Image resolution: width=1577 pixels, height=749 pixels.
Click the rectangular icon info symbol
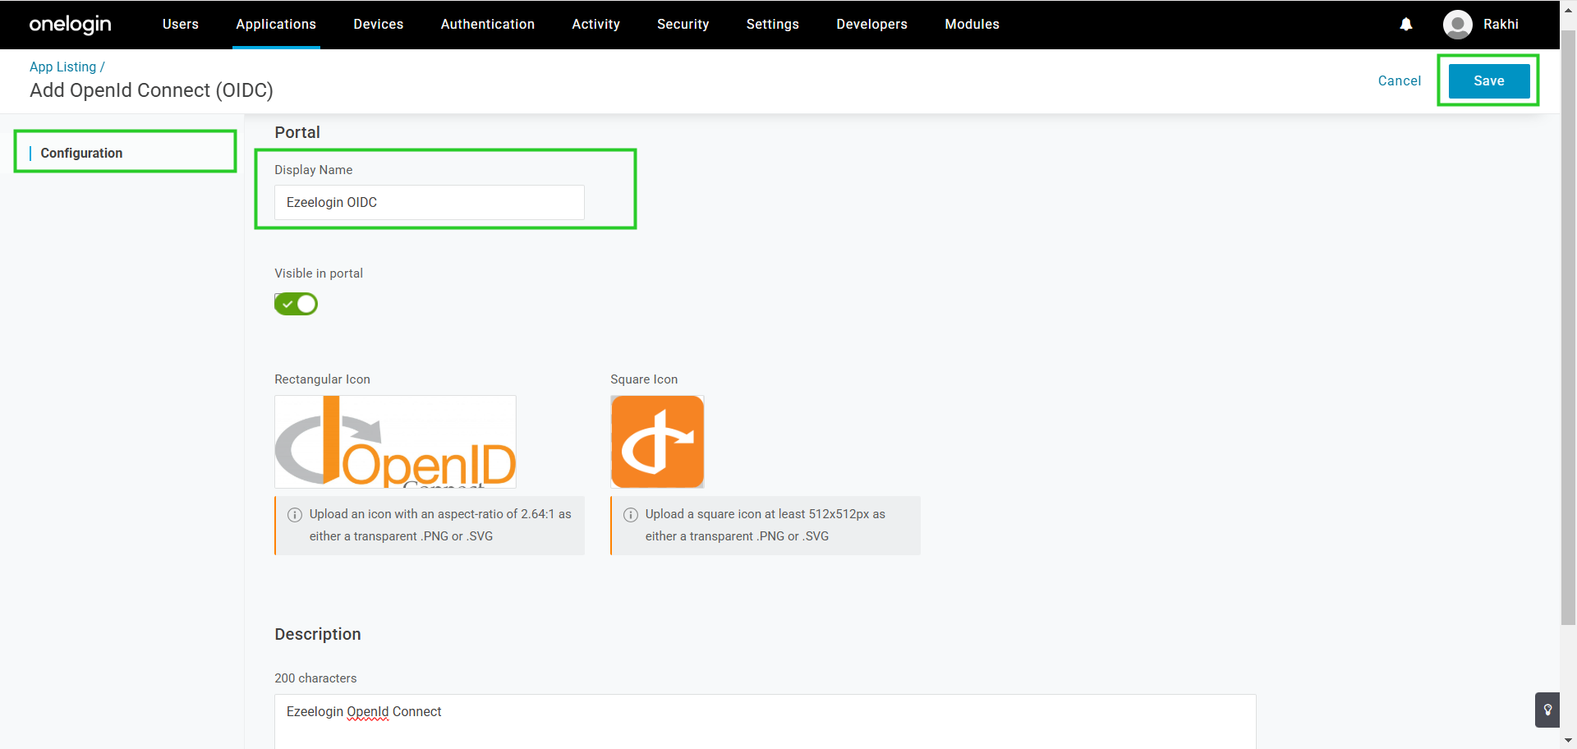tap(294, 515)
